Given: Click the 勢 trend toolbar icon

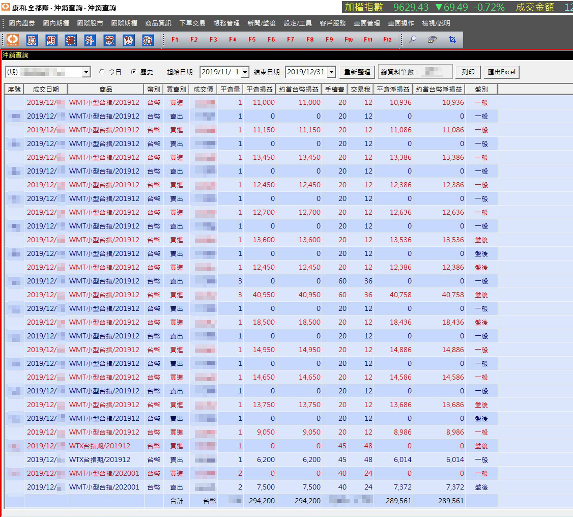Looking at the screenshot, I should point(128,40).
